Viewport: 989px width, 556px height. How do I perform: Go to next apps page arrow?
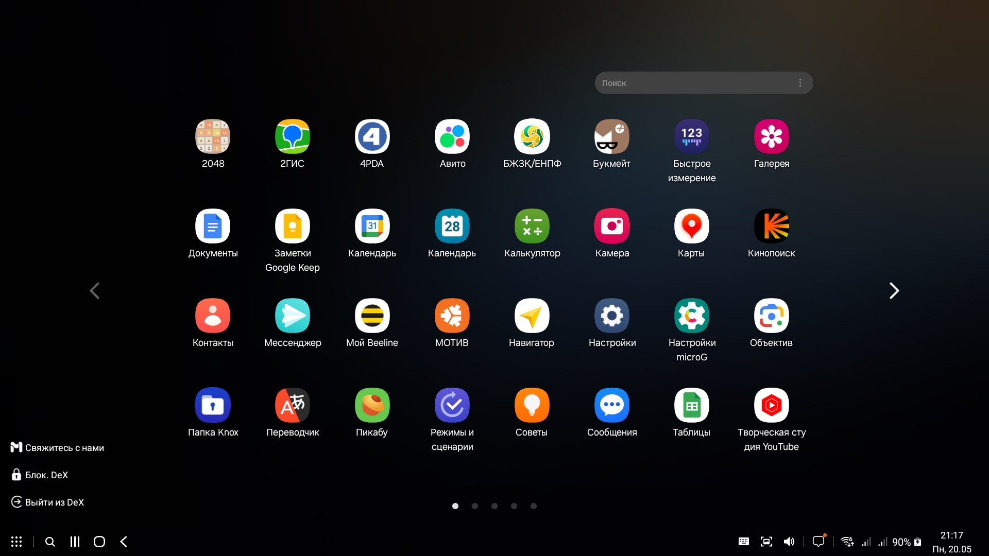(894, 291)
